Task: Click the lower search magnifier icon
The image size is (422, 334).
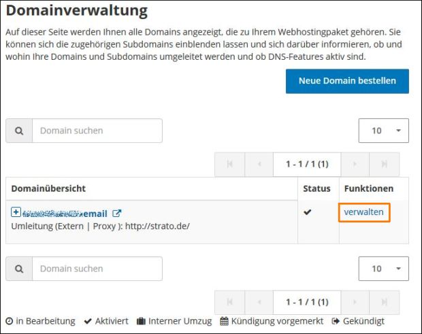Action: coord(19,269)
